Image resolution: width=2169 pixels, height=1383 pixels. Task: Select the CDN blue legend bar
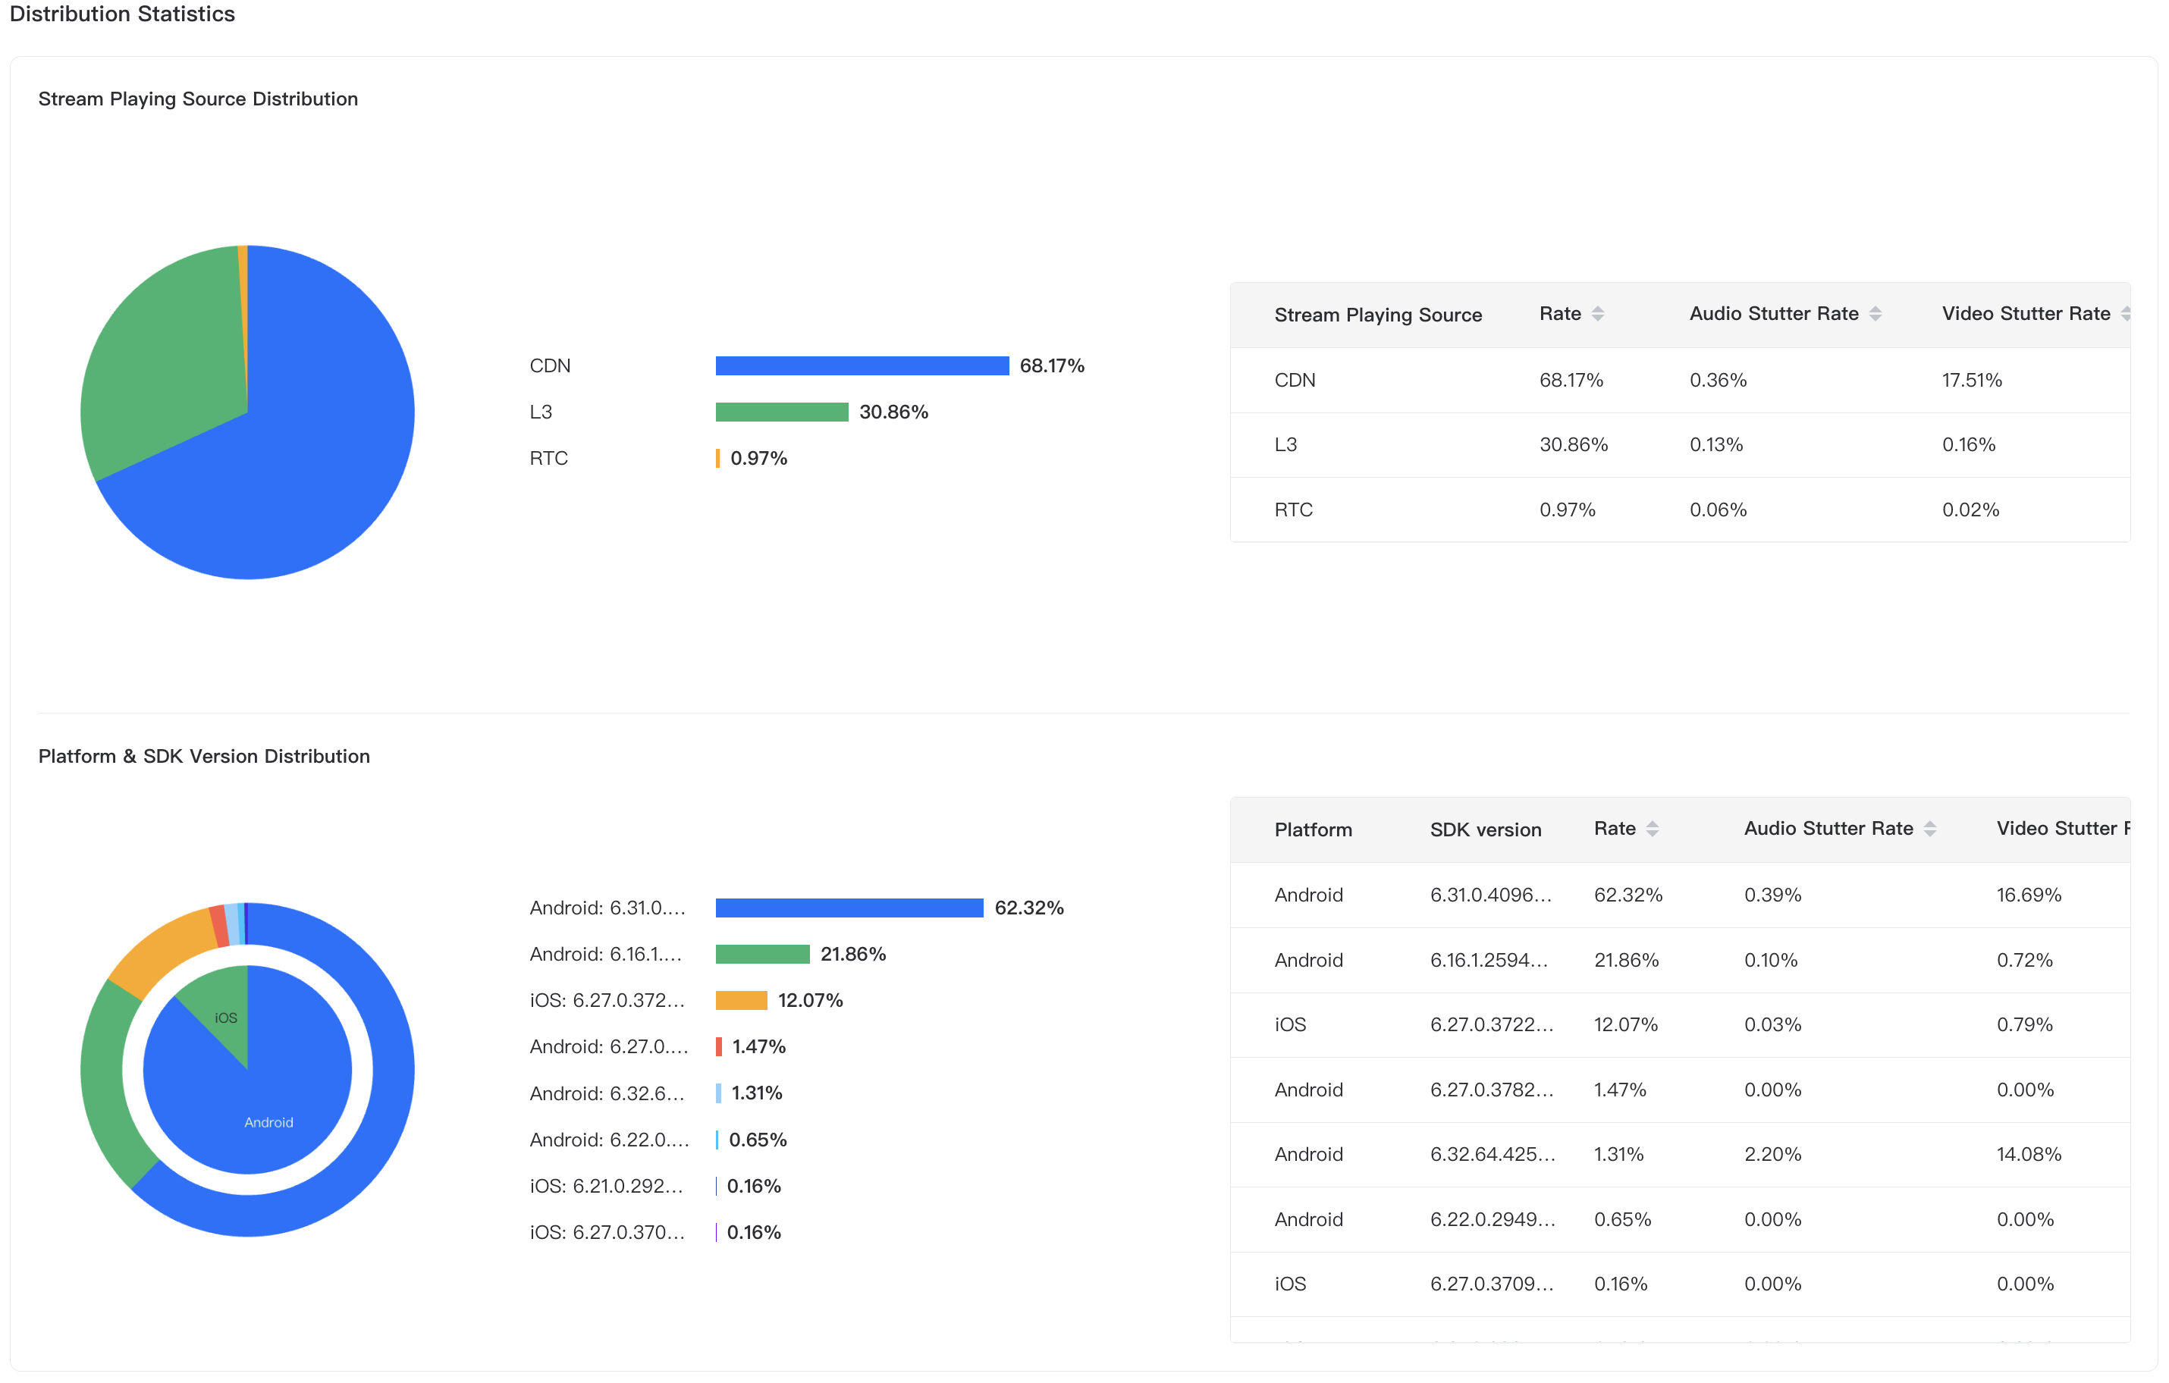[861, 365]
